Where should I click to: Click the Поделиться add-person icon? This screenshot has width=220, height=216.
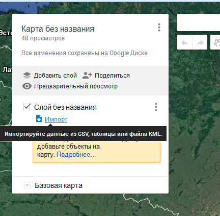tap(87, 75)
